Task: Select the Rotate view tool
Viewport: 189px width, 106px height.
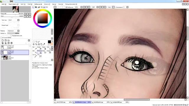Action: [39, 44]
